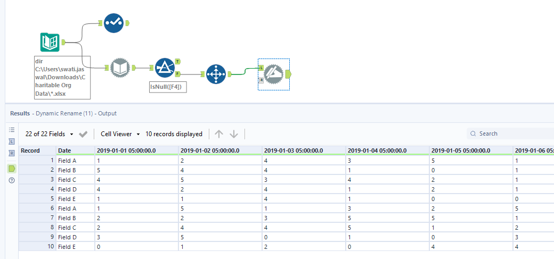Select the gray Dynamic Input tool
The height and width of the screenshot is (259, 554).
pos(120,68)
